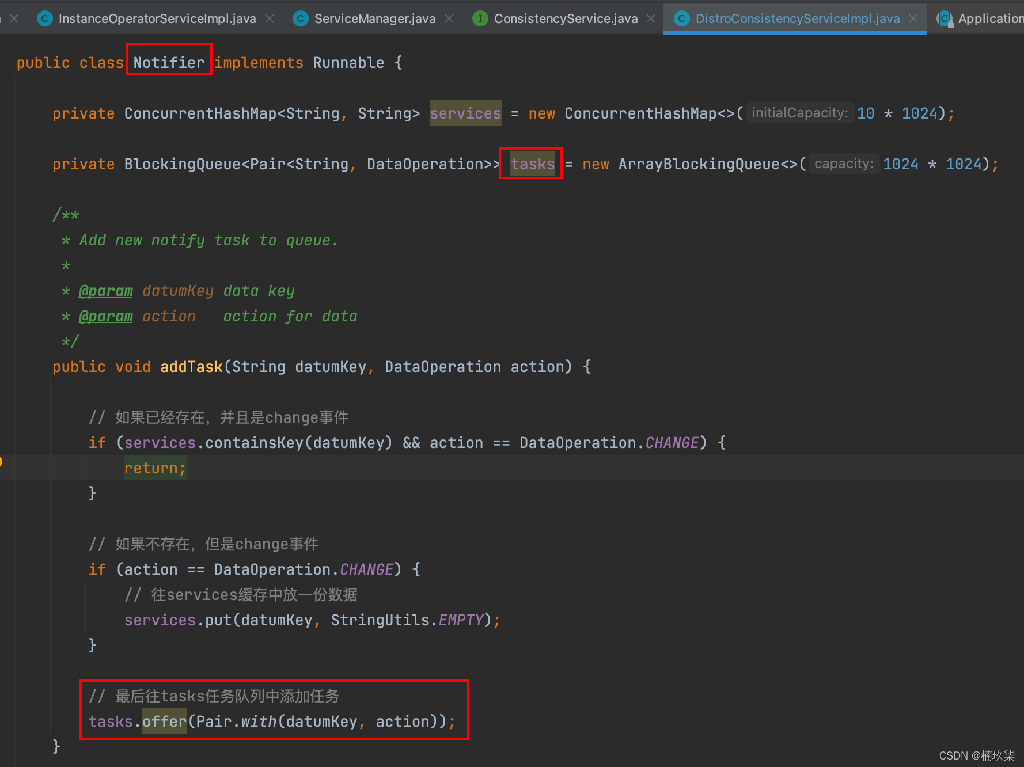1024x767 pixels.
Task: Click the initialCapacity: parameter hint
Action: coord(799,113)
